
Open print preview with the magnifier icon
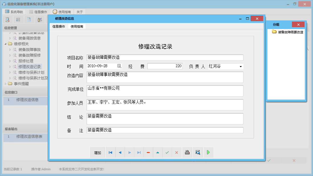point(198,153)
